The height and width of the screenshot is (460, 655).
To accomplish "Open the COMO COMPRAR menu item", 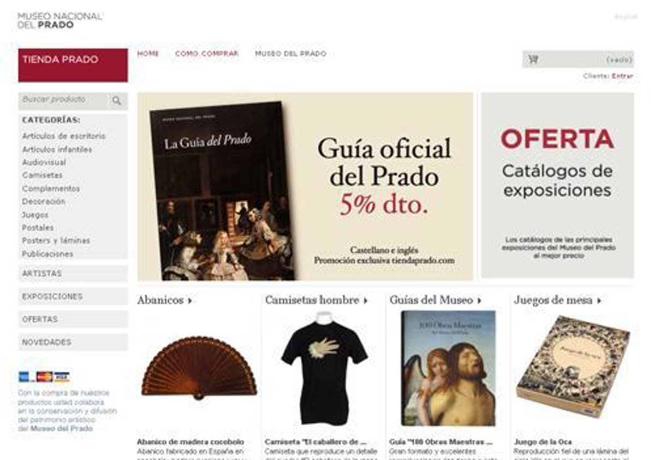I will click(x=207, y=54).
